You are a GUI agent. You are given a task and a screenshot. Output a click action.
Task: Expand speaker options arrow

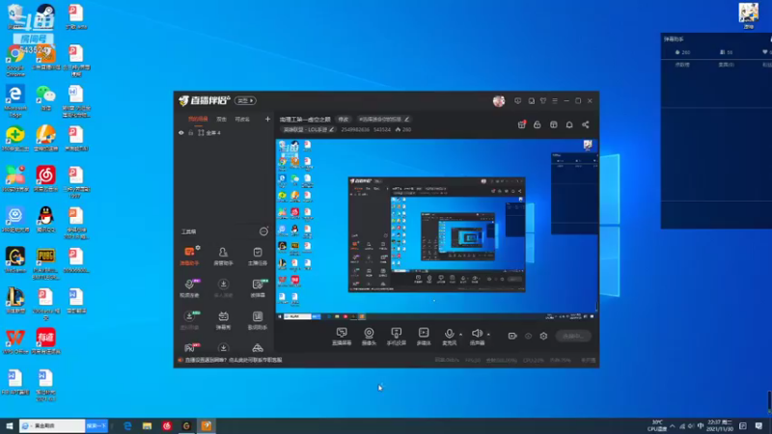[488, 335]
